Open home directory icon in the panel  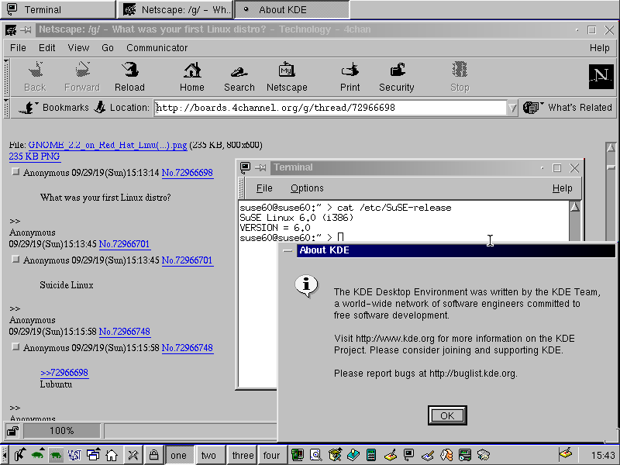click(112, 455)
